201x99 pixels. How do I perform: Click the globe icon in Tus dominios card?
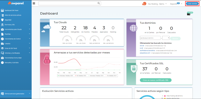[x=133, y=28]
